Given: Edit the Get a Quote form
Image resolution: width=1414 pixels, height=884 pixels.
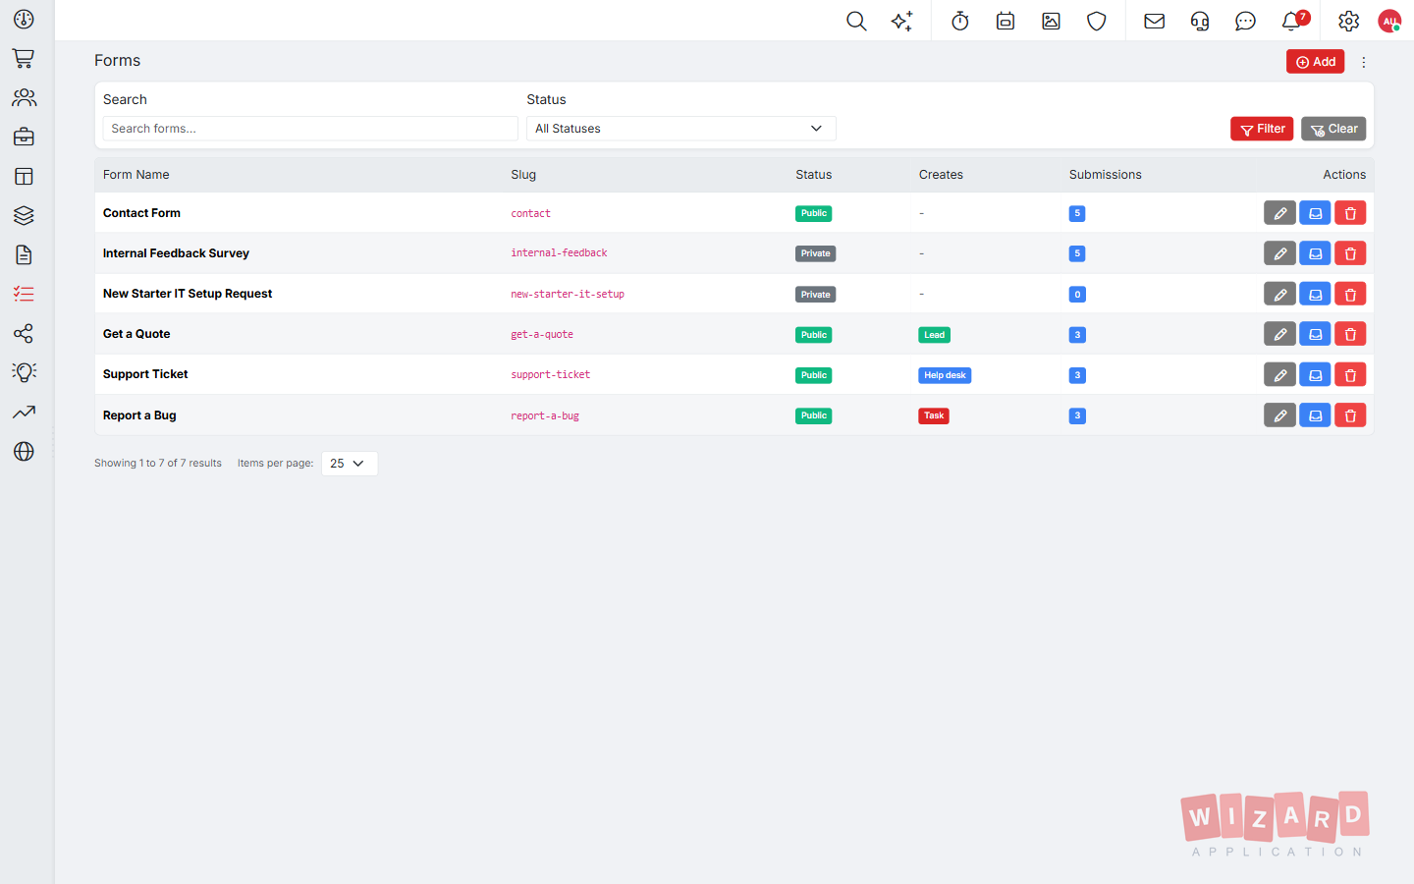Looking at the screenshot, I should tap(1279, 334).
